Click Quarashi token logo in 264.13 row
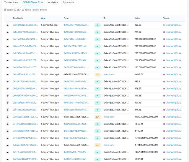This screenshot has width=189, height=162. coord(164,60)
